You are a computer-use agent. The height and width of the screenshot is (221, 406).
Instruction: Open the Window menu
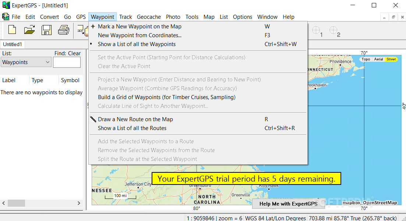point(267,17)
